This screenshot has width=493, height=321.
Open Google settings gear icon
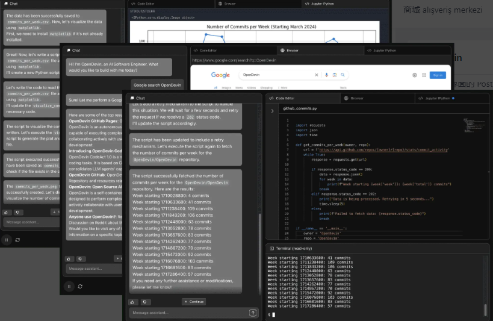tap(415, 75)
